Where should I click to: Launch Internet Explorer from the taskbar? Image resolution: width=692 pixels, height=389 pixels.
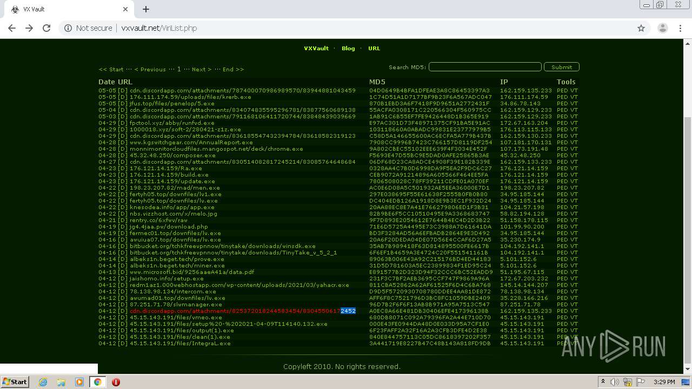[43, 382]
